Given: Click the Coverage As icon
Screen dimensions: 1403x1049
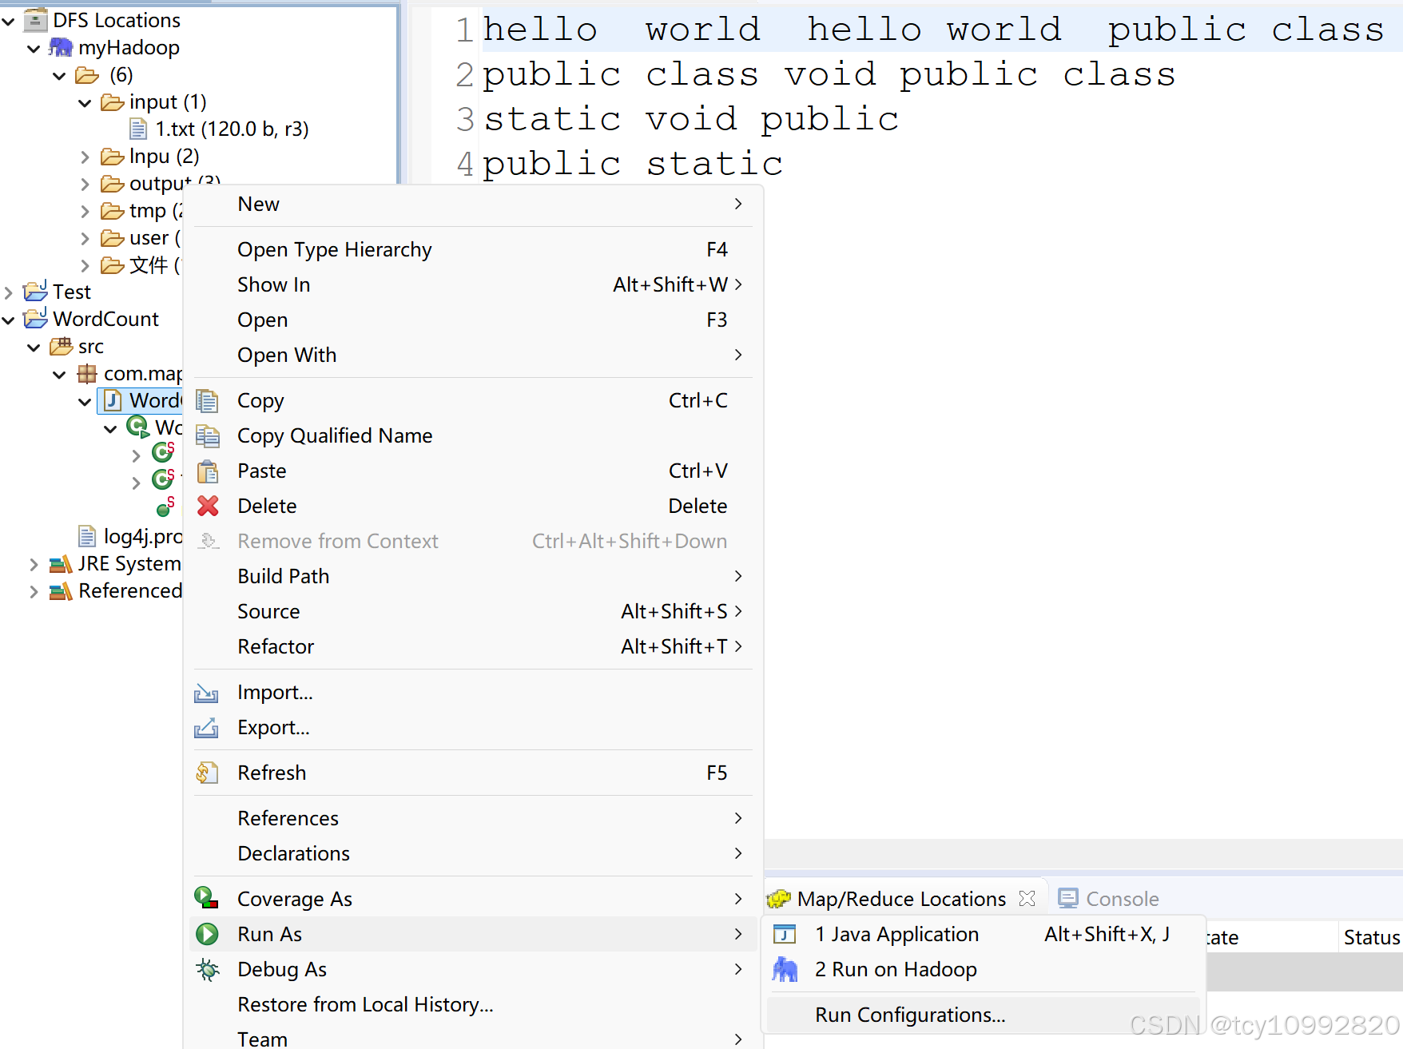Looking at the screenshot, I should pyautogui.click(x=208, y=898).
